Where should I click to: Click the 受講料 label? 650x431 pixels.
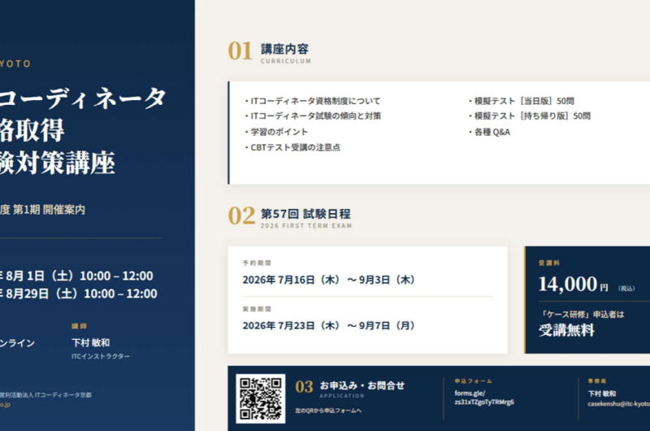click(x=549, y=263)
